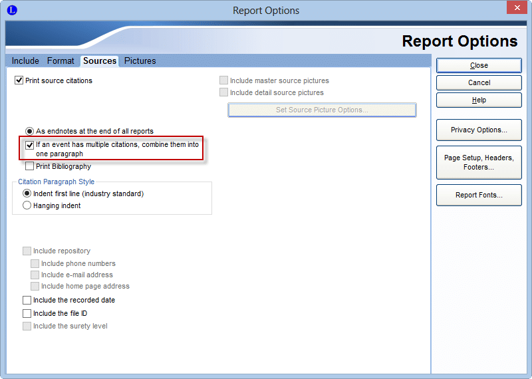The image size is (532, 379).
Task: Open Privacy Options dialog
Action: click(x=479, y=130)
